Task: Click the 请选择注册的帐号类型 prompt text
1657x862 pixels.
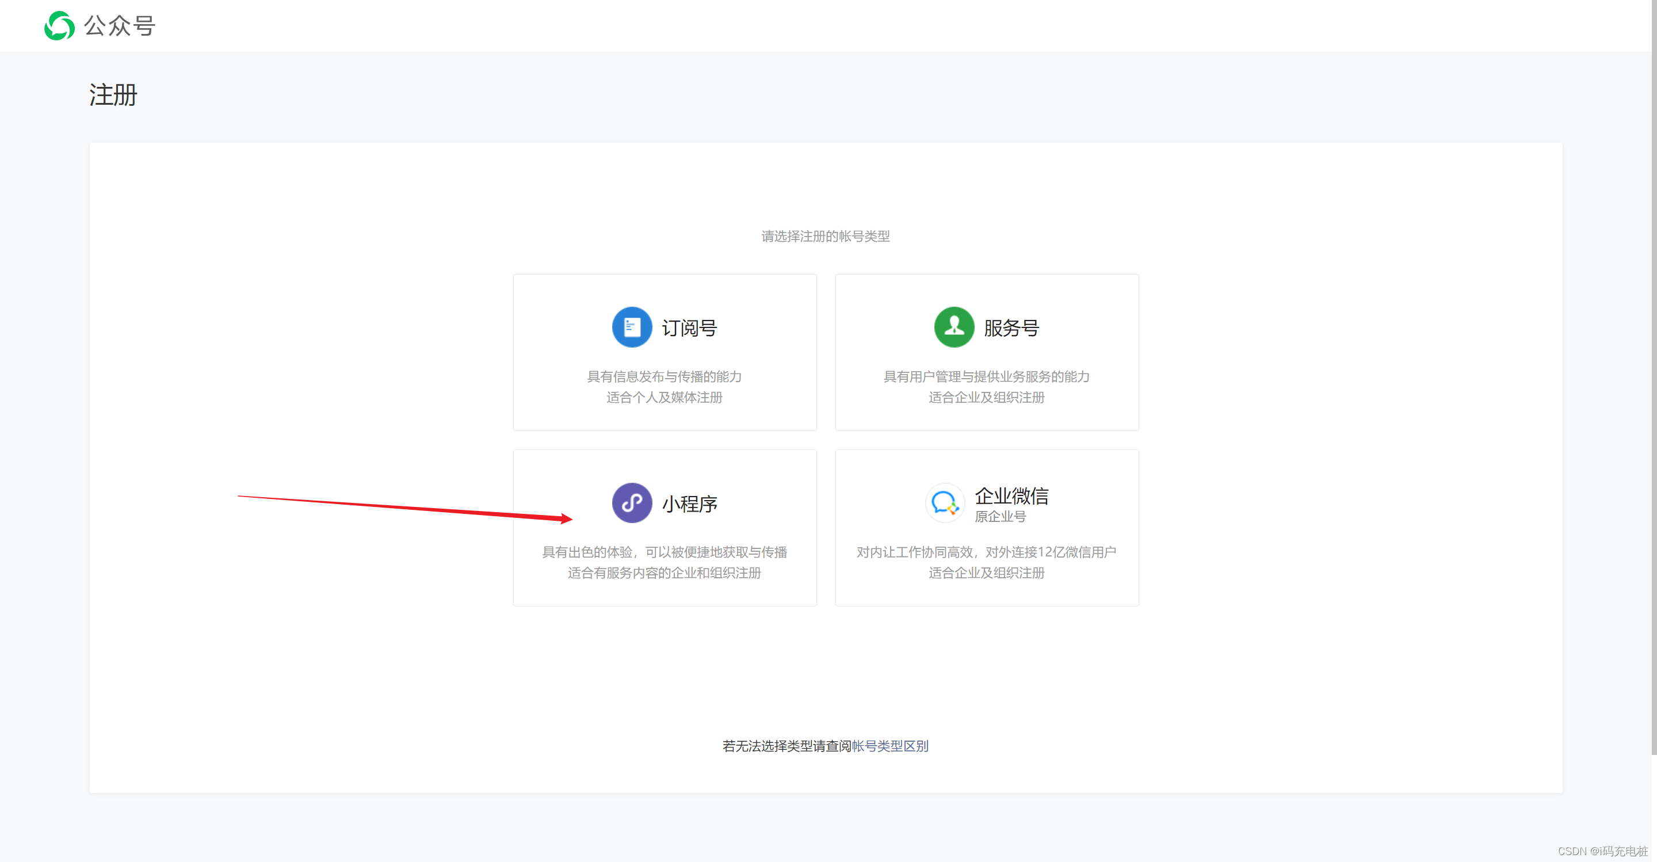Action: pyautogui.click(x=826, y=236)
